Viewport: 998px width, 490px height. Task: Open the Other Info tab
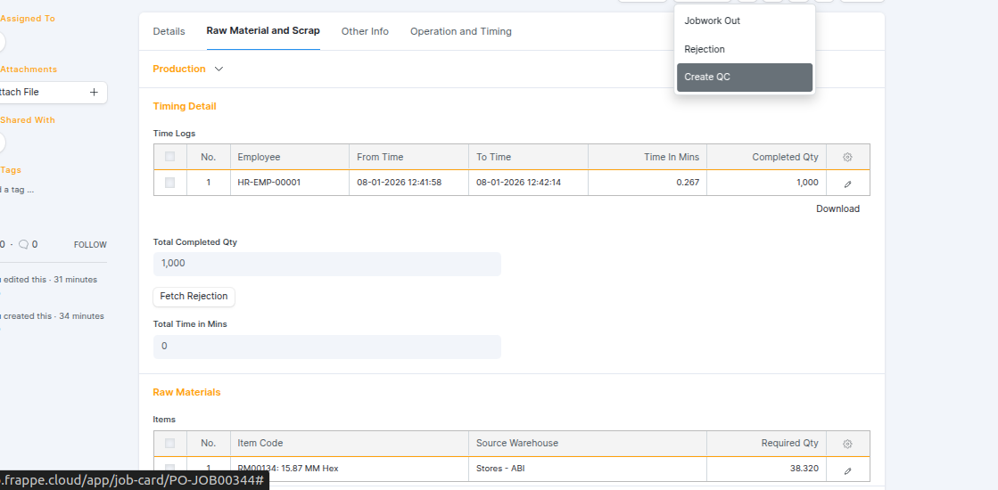365,31
